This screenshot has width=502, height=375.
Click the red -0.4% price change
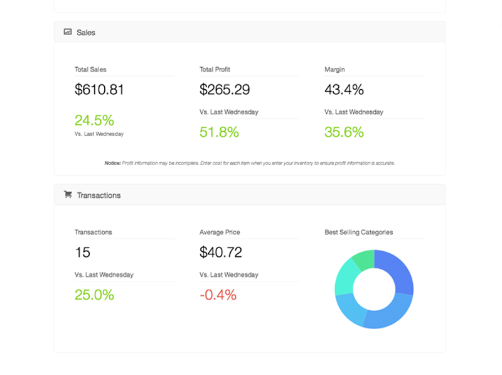(218, 295)
